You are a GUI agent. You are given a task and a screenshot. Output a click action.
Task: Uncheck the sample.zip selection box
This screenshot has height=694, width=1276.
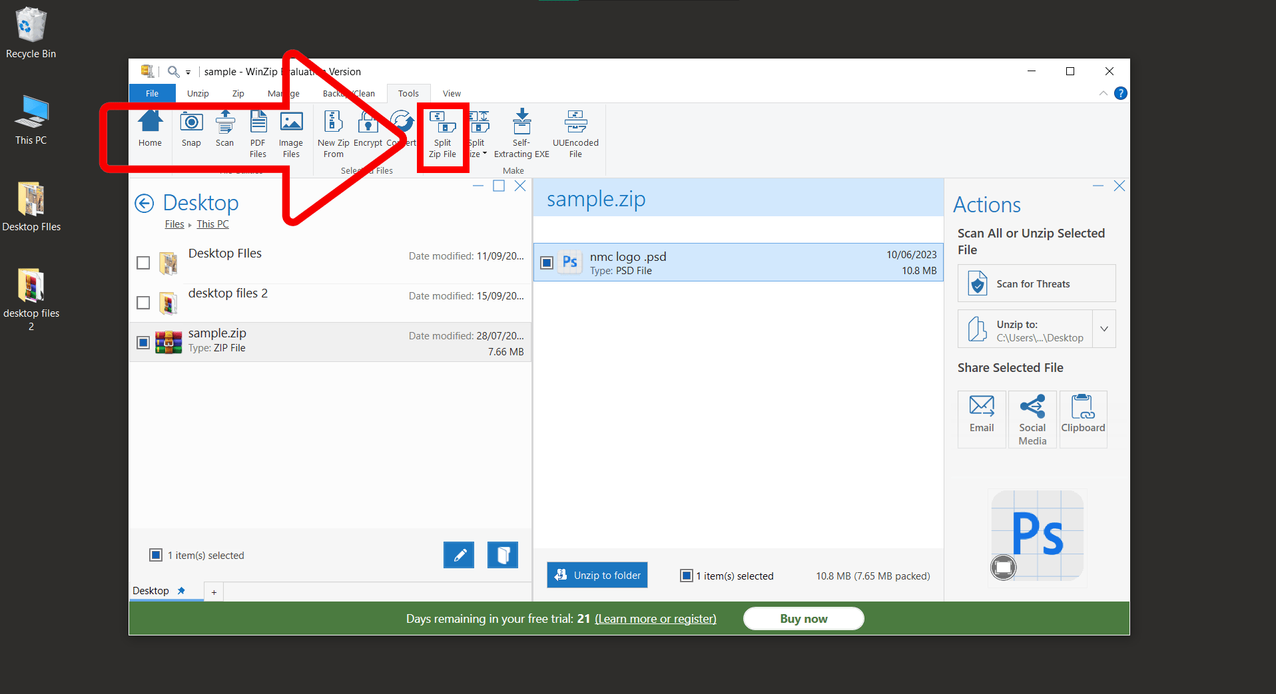coord(143,342)
